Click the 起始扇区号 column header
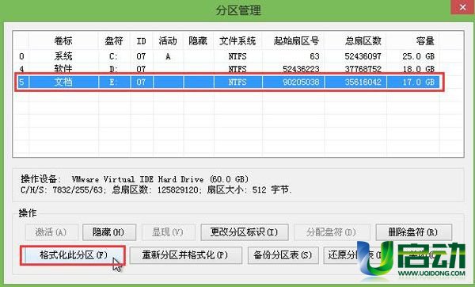This screenshot has width=475, height=287. pos(296,40)
